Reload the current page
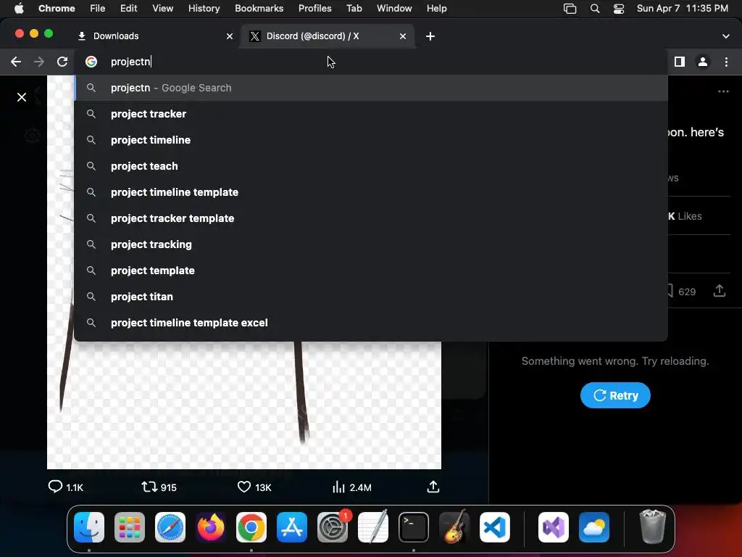 (x=62, y=62)
